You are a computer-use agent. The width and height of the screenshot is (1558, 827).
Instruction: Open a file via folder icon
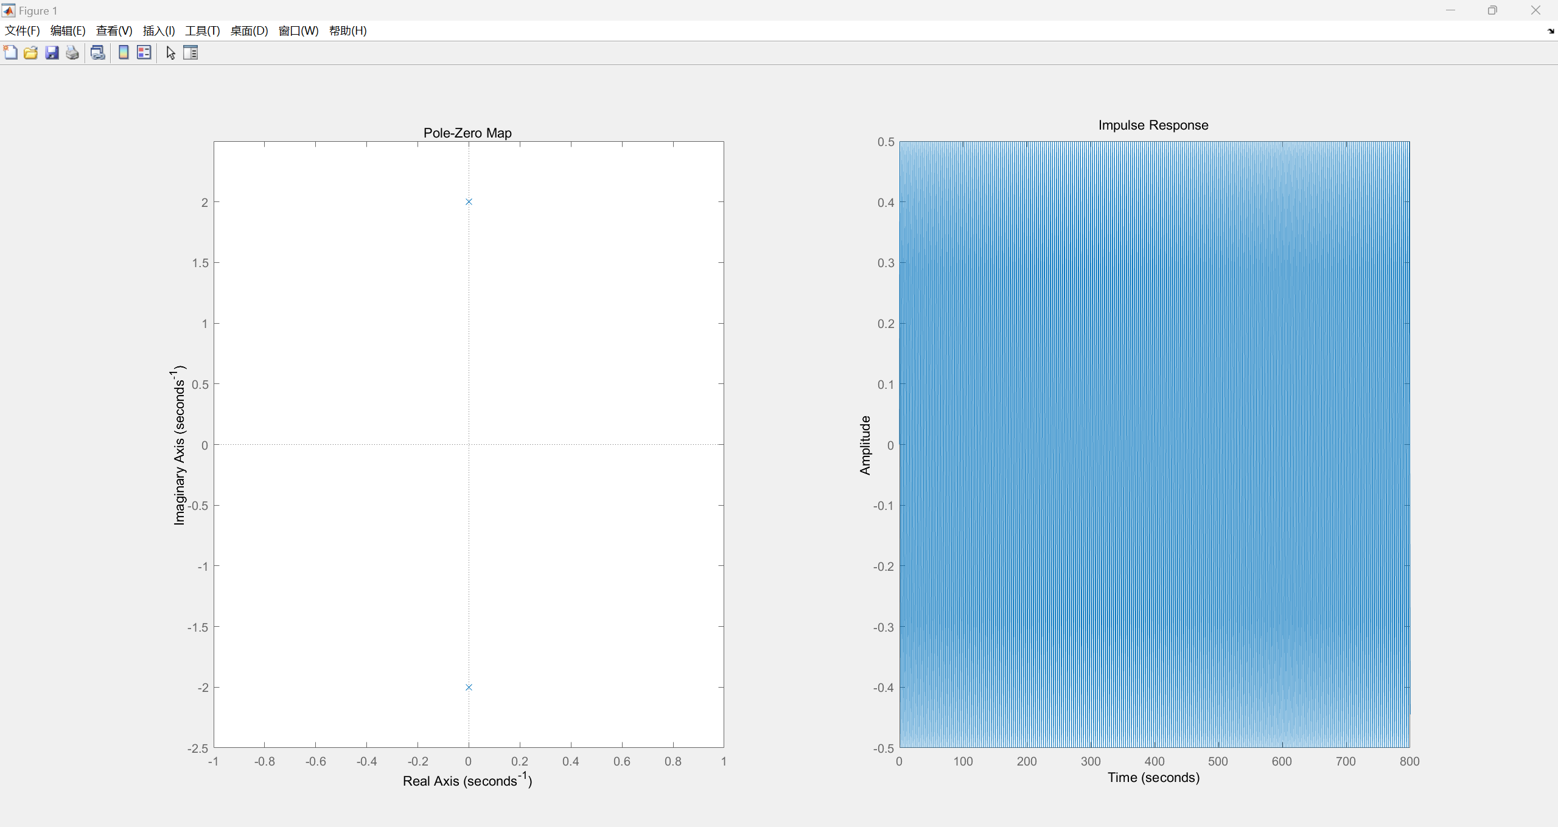pos(31,53)
